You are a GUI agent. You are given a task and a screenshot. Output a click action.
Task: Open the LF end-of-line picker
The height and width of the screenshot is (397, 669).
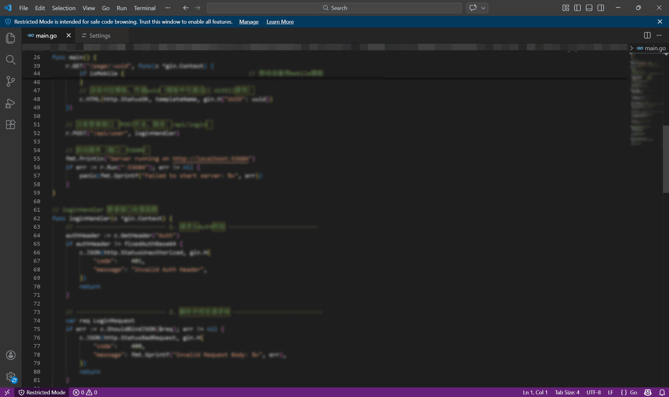coord(610,392)
